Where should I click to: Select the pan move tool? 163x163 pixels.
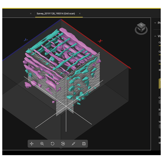[x=32, y=144]
